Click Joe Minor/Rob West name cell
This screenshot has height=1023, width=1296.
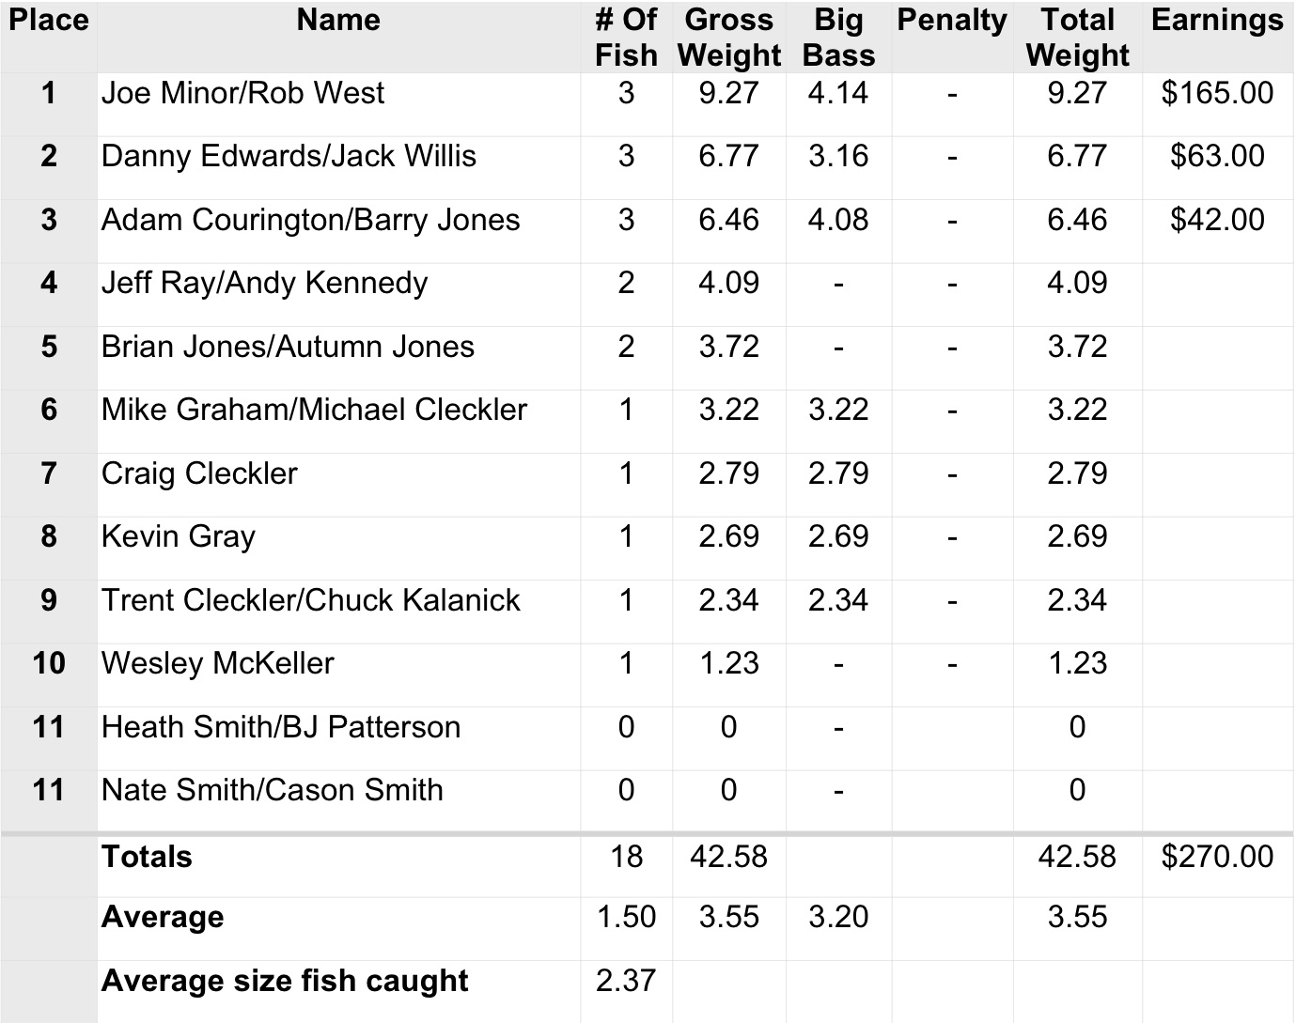pyautogui.click(x=242, y=93)
